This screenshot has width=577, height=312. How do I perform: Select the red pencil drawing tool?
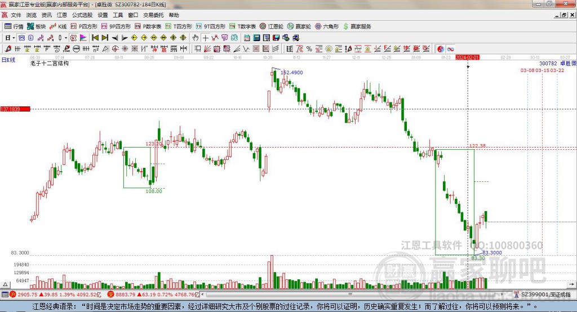8,48
